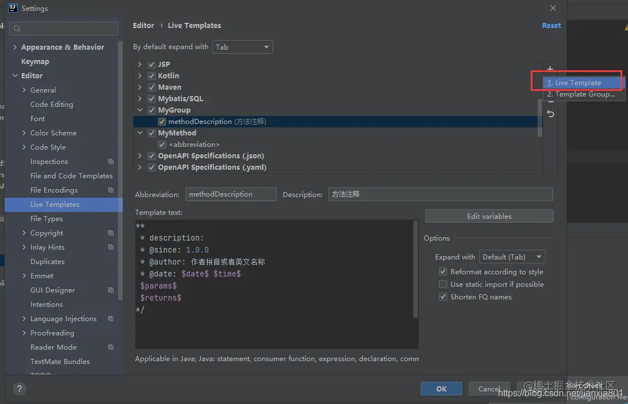
Task: Click the settings search field
Action: [x=64, y=29]
